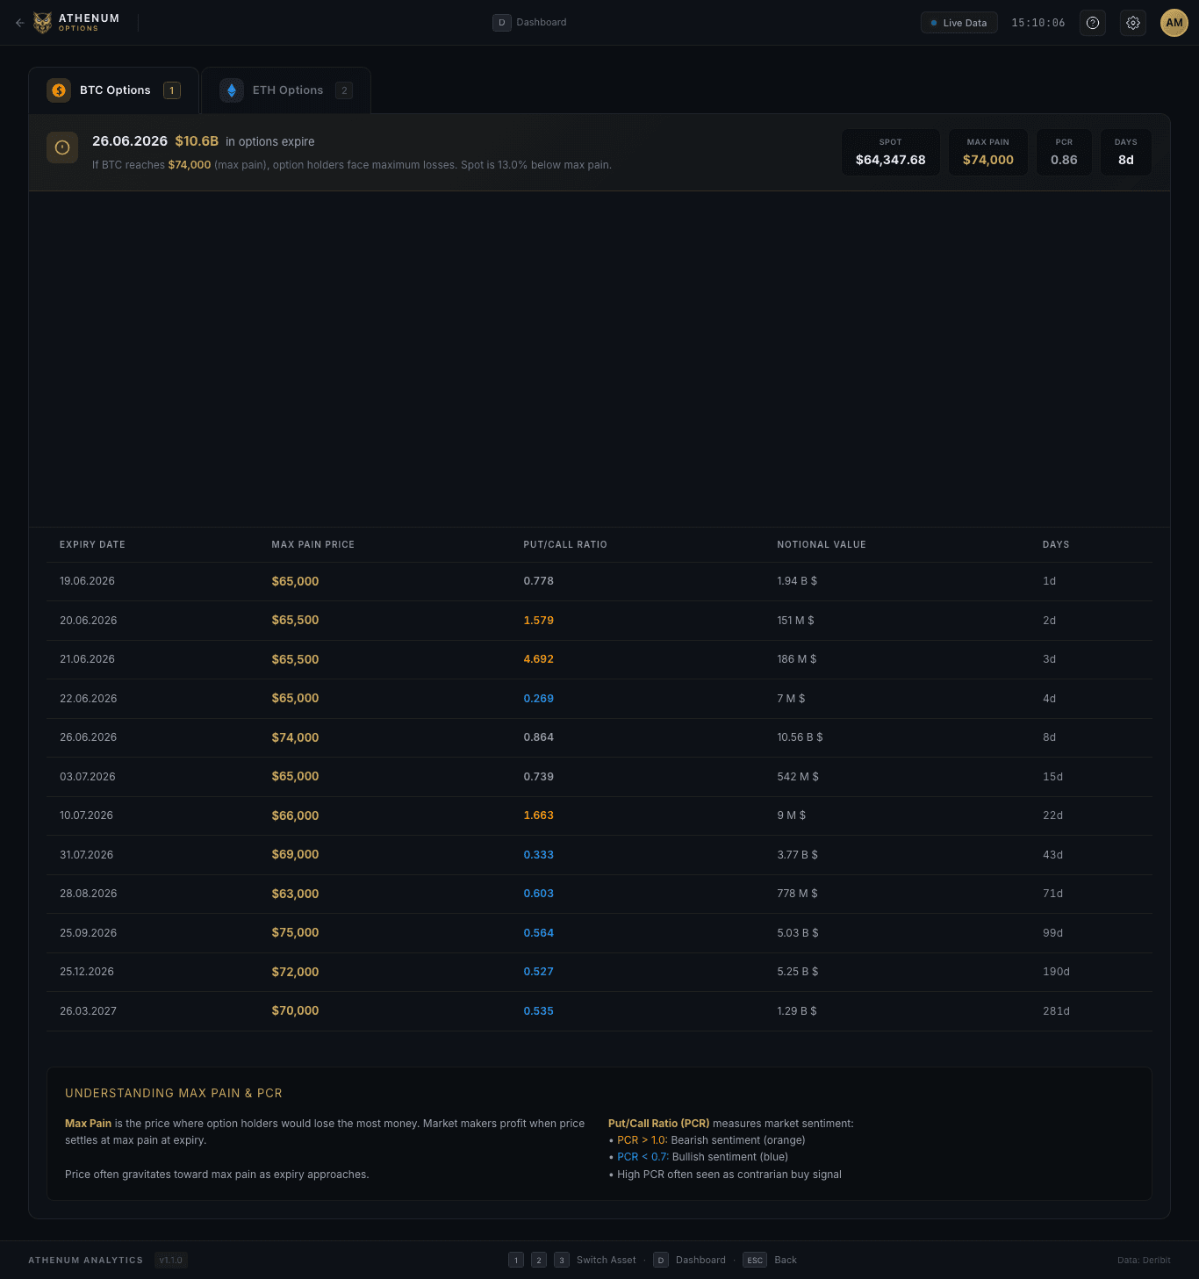The image size is (1199, 1279).
Task: Click the $75,000 max pain price
Action: (295, 932)
